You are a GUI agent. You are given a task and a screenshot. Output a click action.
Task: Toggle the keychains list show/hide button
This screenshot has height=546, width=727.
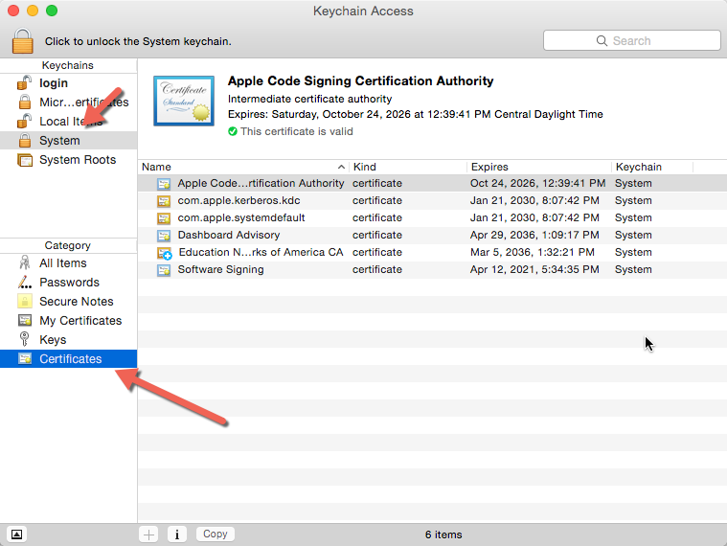pyautogui.click(x=16, y=535)
